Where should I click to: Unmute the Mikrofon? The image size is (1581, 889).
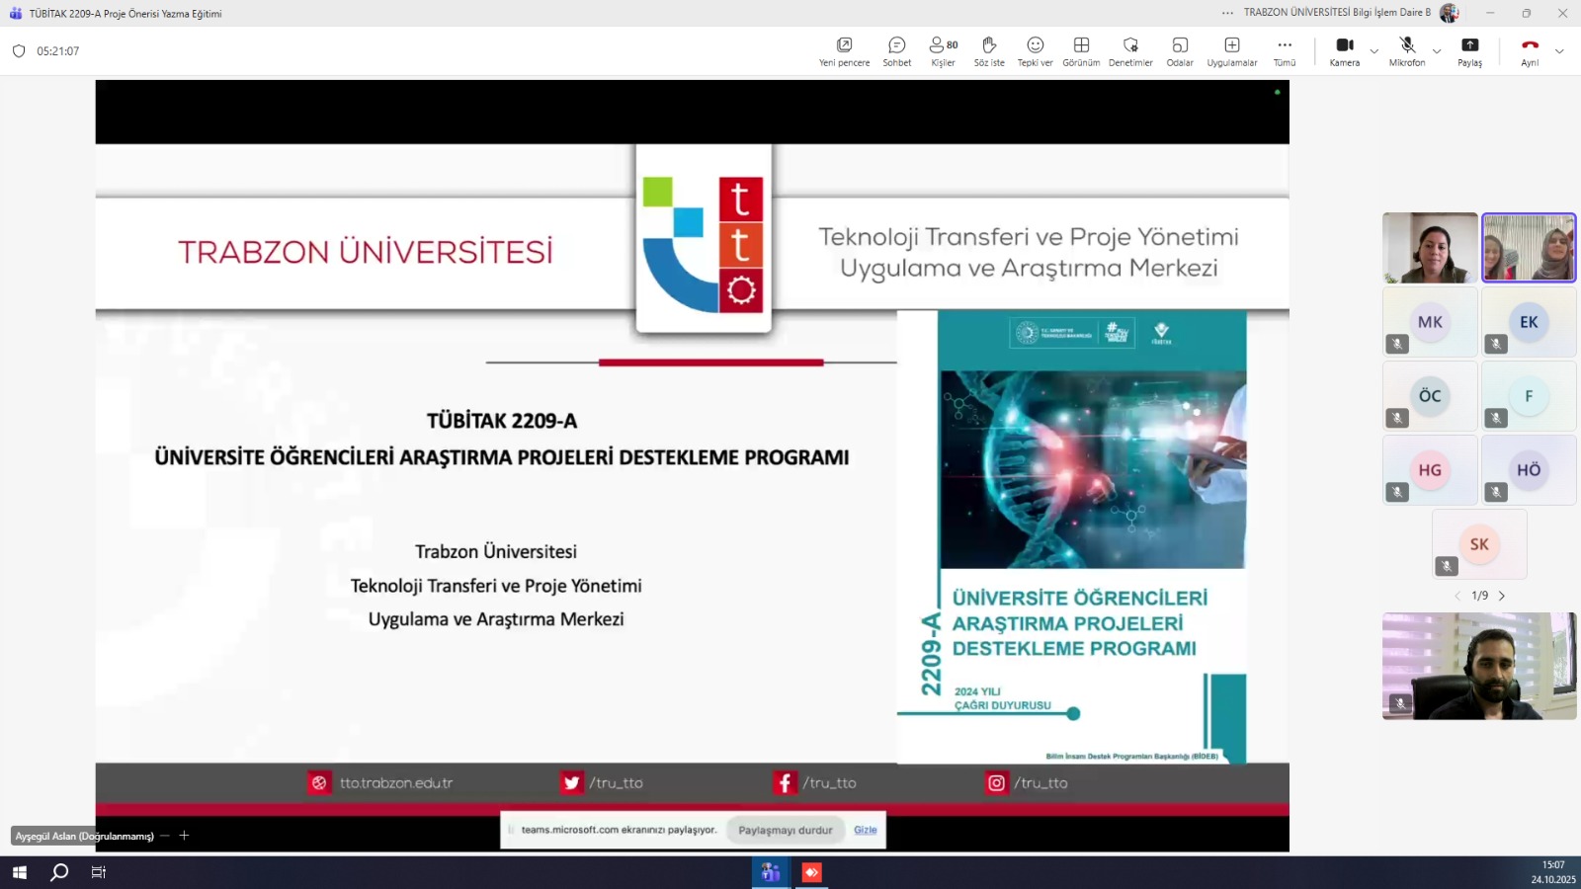click(1406, 51)
